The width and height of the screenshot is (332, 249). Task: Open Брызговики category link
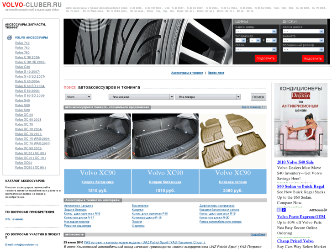coord(140,206)
